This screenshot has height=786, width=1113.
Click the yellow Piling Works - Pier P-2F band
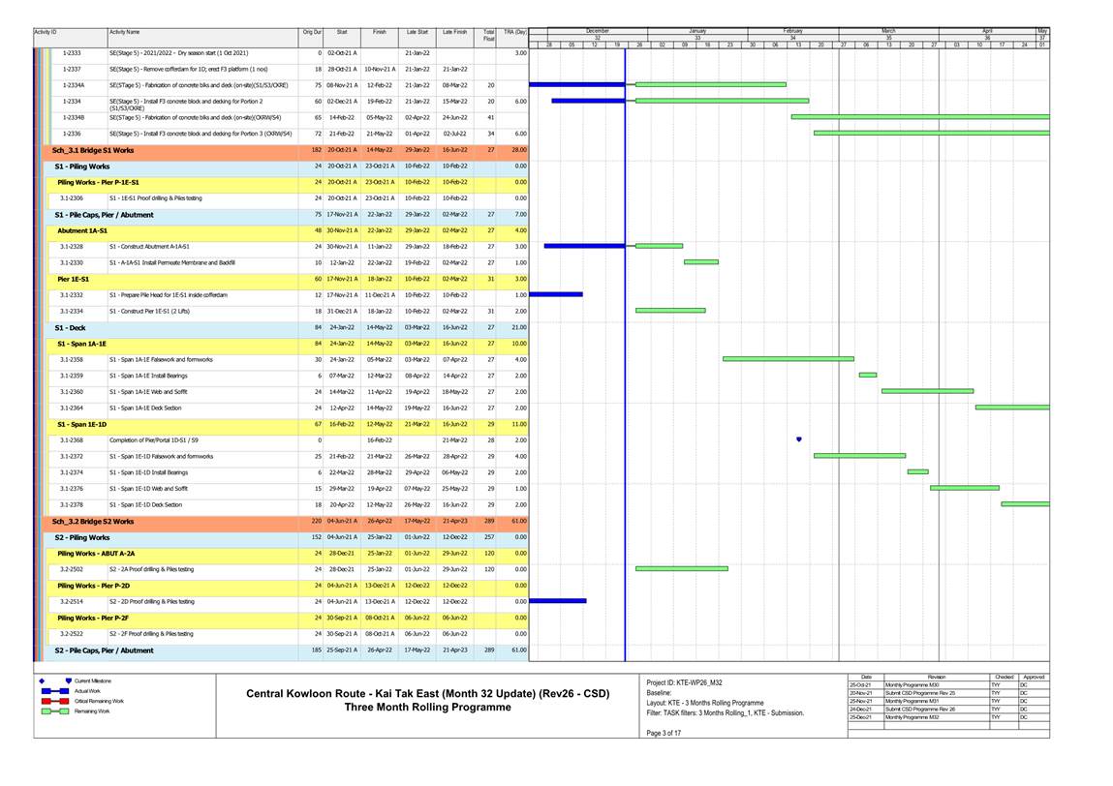[x=96, y=618]
